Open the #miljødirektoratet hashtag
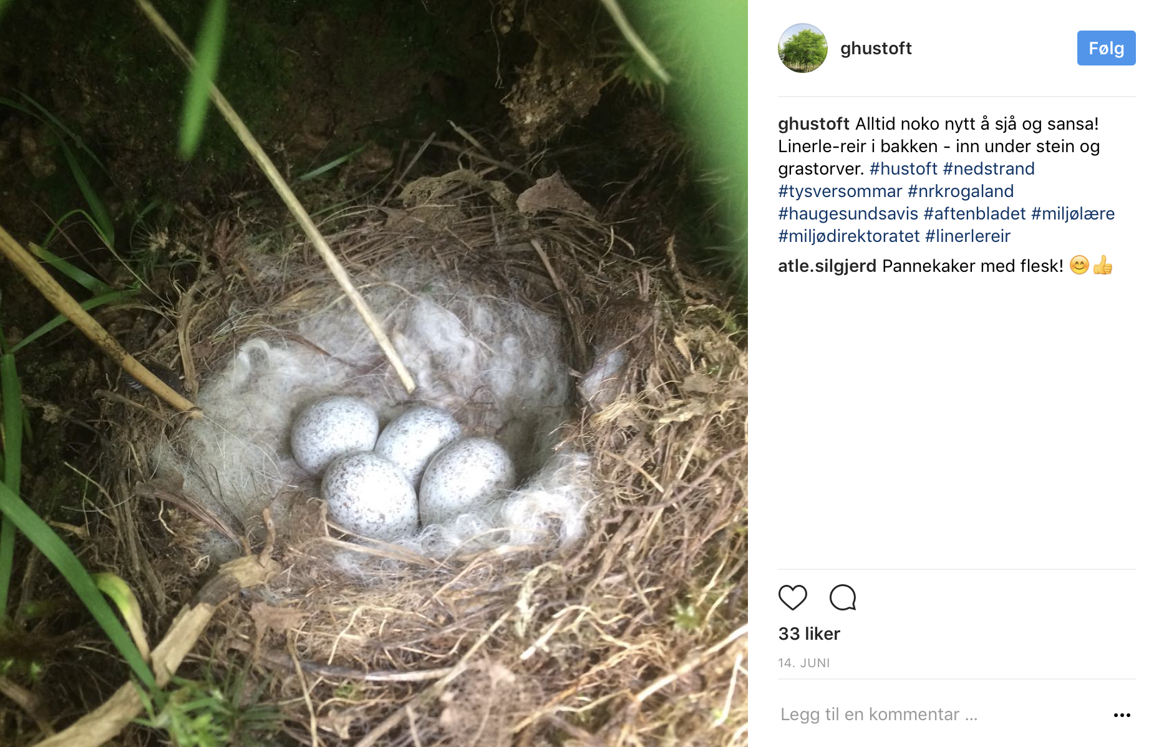1164x747 pixels. point(849,236)
